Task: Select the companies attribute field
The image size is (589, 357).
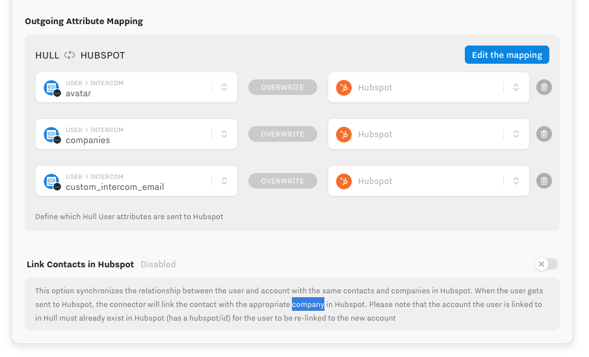Action: (x=137, y=134)
